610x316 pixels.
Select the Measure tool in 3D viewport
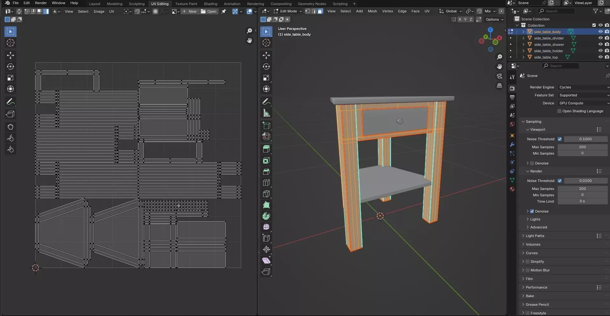click(x=266, y=113)
